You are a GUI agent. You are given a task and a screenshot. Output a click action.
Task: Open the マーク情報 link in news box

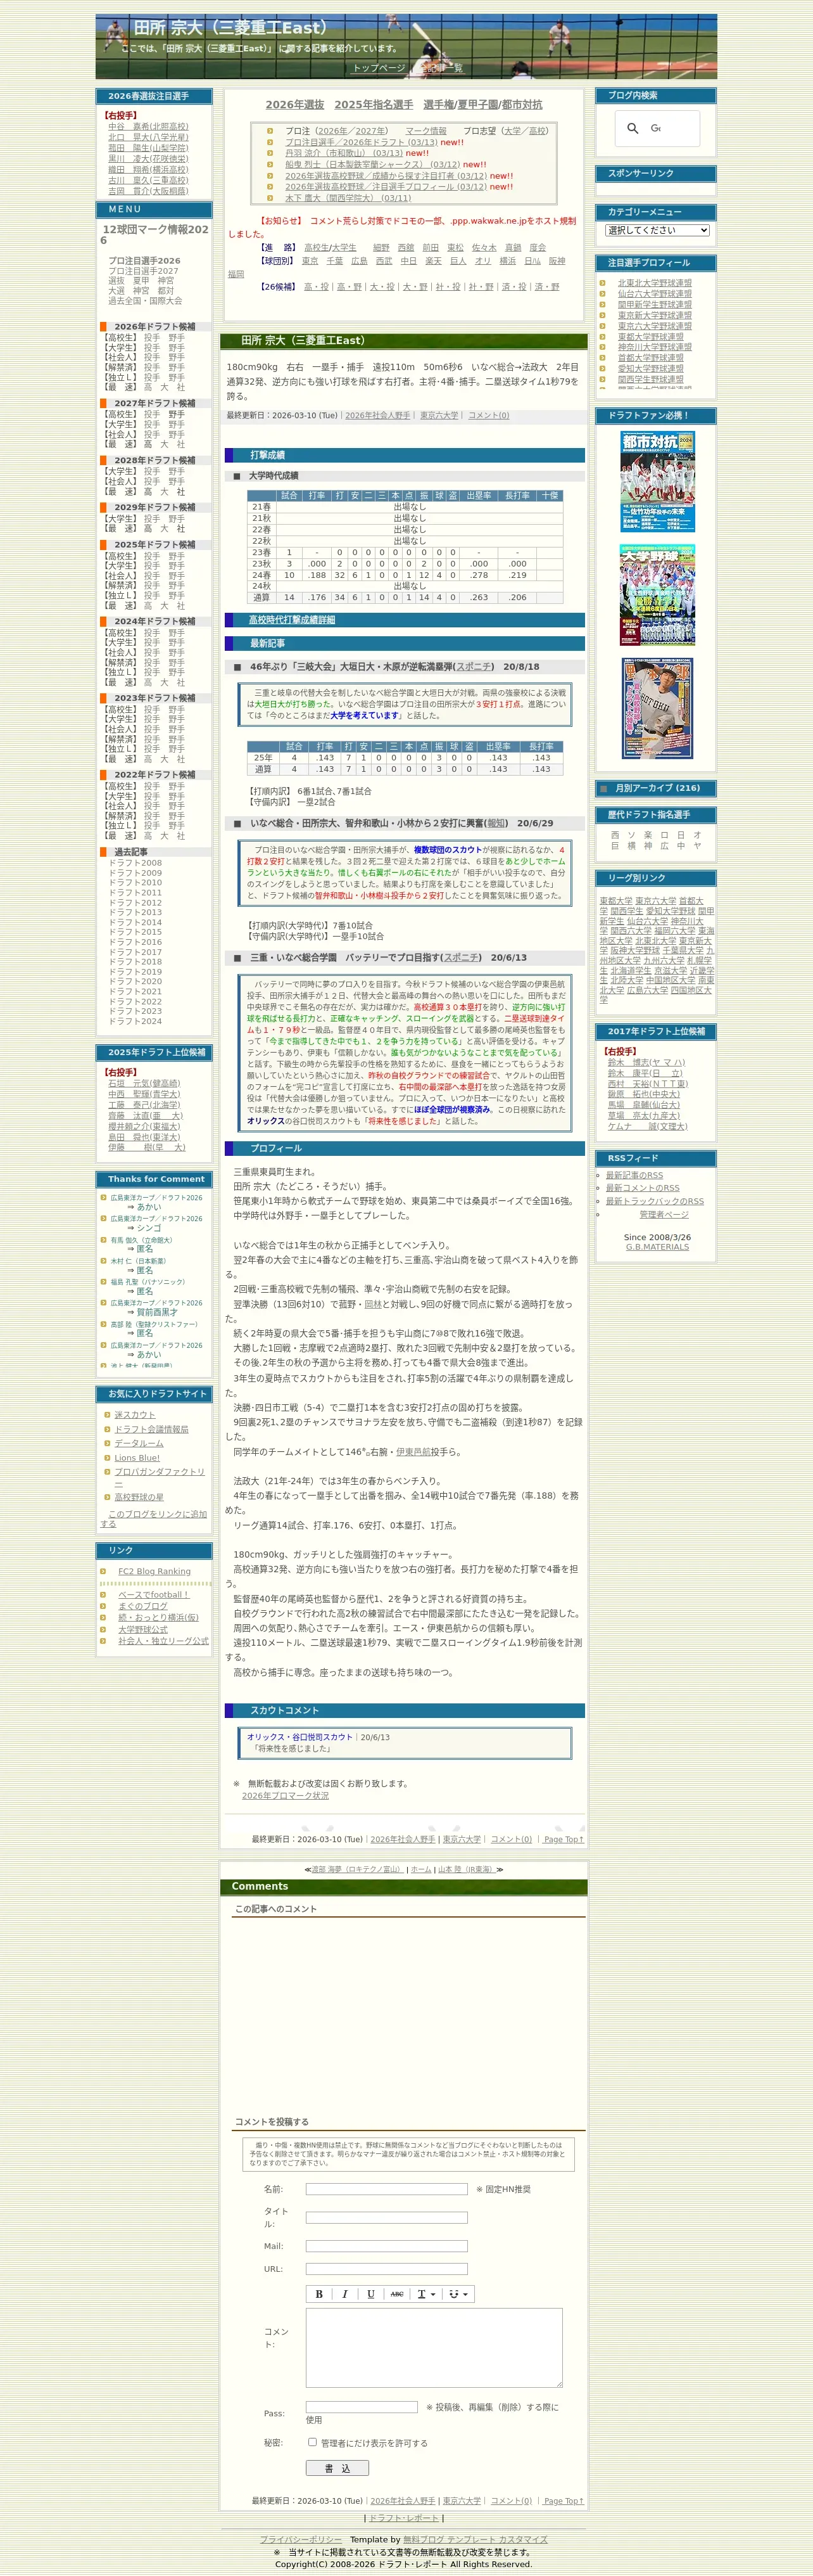pyautogui.click(x=425, y=131)
